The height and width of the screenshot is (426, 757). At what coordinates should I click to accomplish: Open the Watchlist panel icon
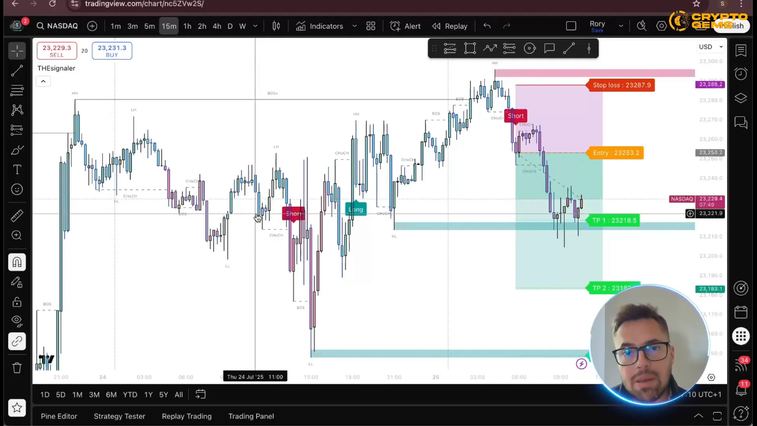(741, 50)
